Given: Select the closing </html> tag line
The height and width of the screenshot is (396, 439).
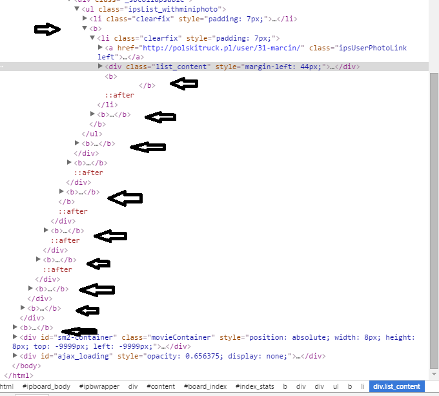Looking at the screenshot, I should 18,375.
